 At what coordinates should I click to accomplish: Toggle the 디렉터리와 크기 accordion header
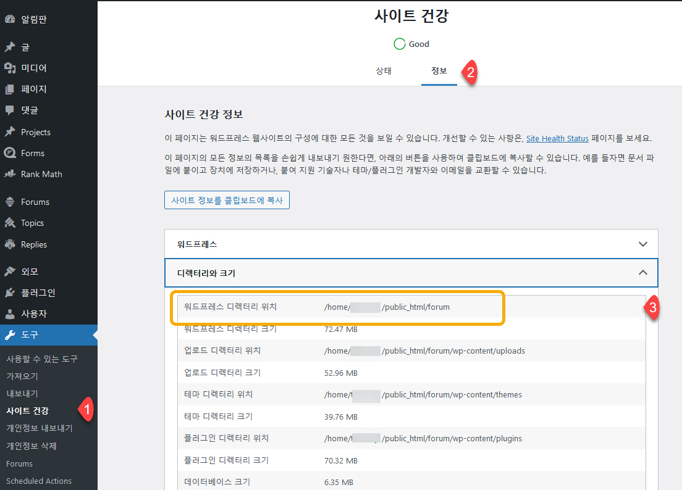411,273
